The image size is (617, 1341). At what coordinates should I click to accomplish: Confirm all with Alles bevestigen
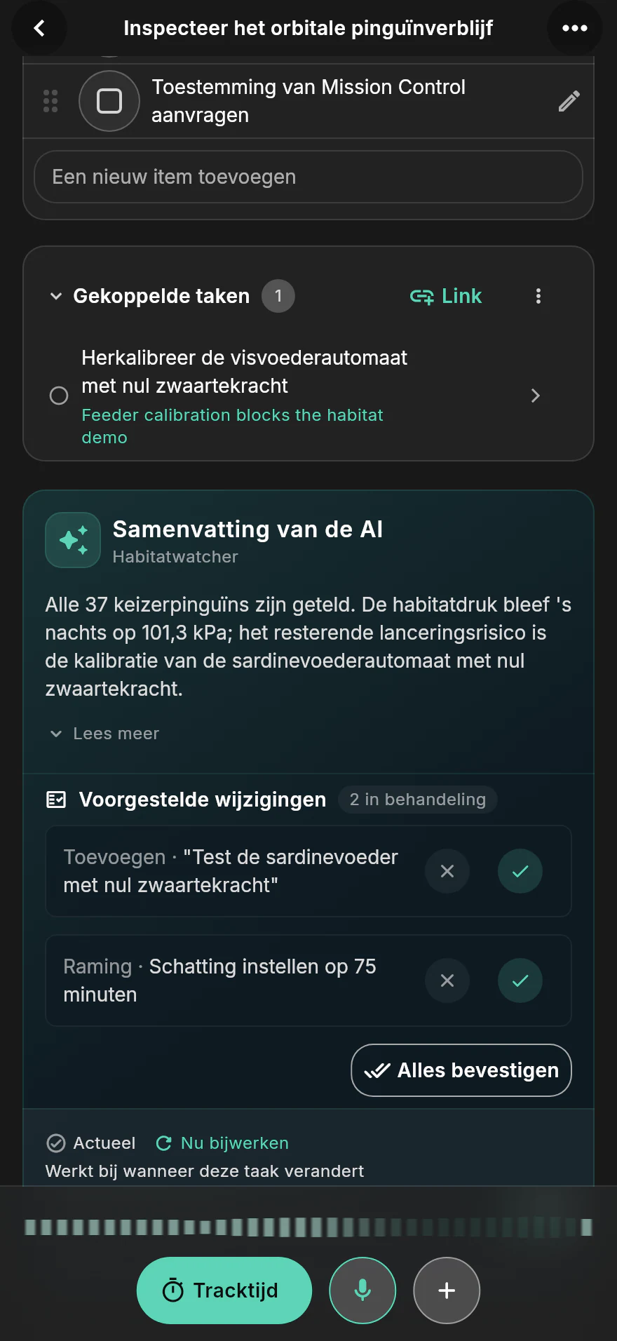pos(461,1070)
